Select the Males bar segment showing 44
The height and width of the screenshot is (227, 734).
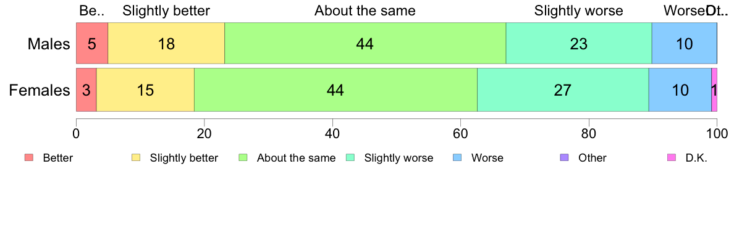click(x=365, y=43)
